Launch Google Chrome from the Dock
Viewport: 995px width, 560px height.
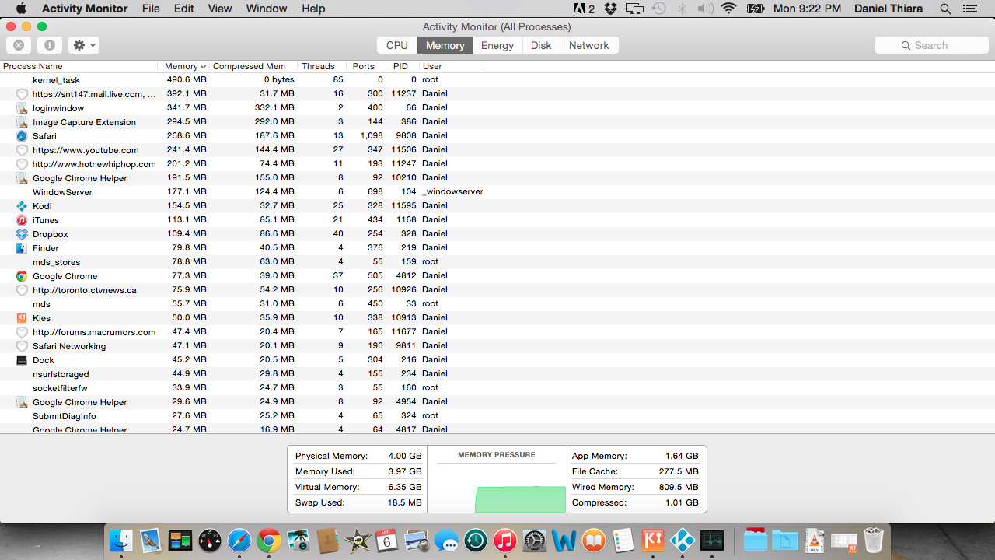[x=269, y=541]
